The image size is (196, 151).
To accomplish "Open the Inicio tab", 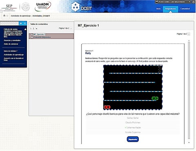I will [158, 9].
